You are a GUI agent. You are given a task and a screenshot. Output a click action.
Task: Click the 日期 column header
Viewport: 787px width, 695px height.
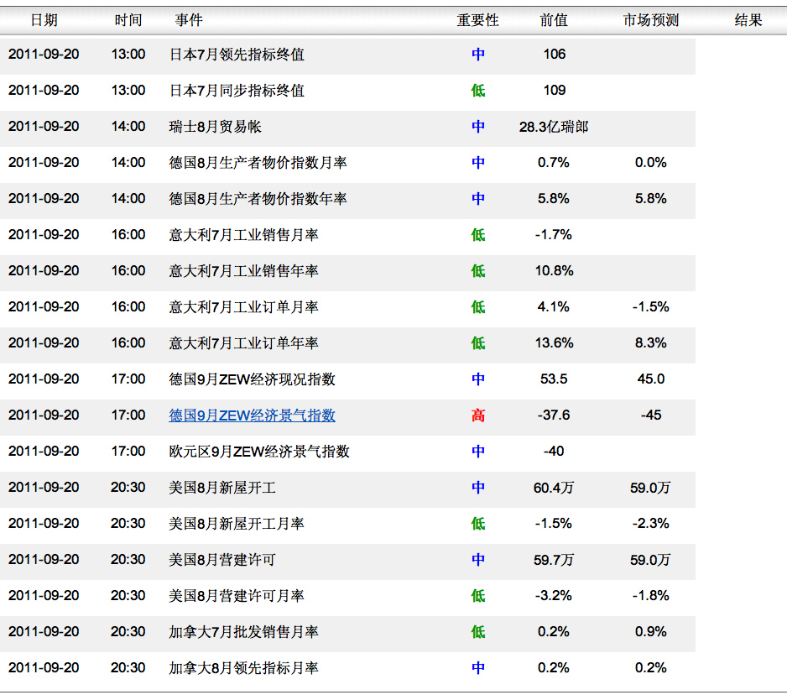tap(44, 20)
